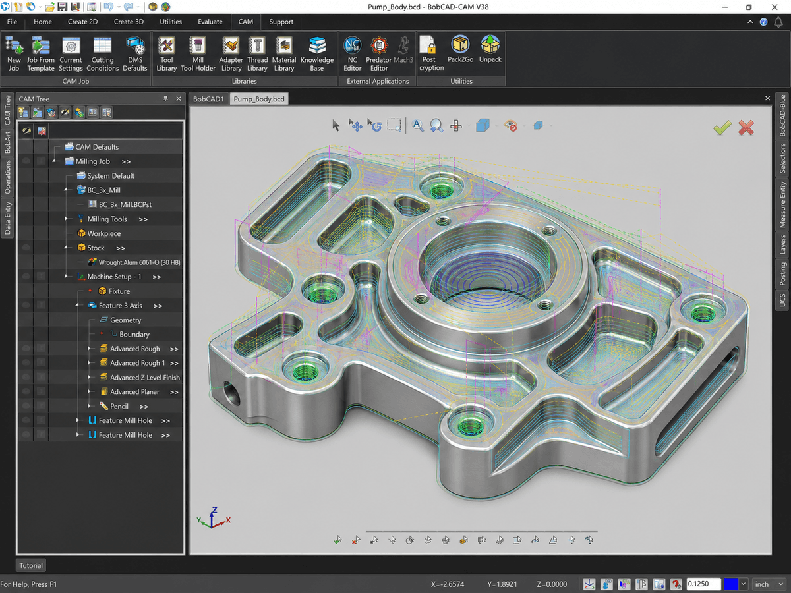This screenshot has height=593, width=791.
Task: Choose the move/translate cursor tool in viewport
Action: click(355, 125)
